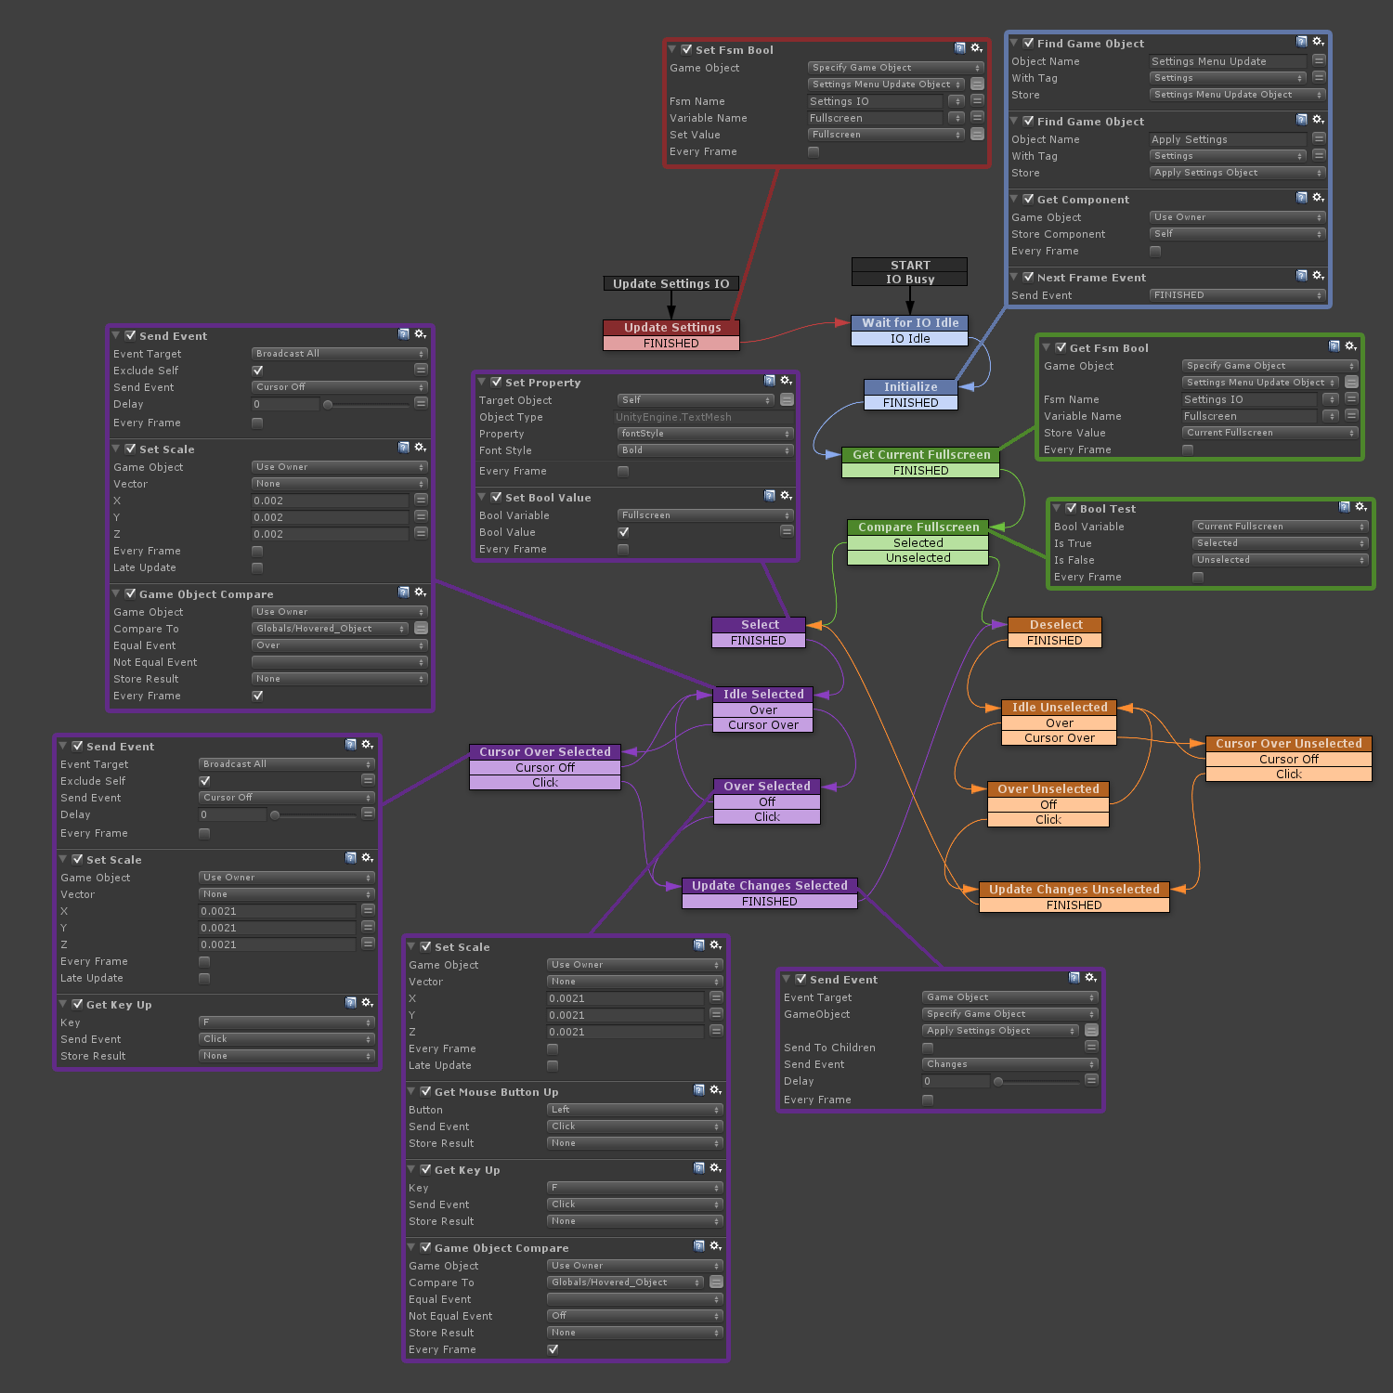Click the Delay slider in Apply Settings Send Event
This screenshot has width=1393, height=1393.
coord(1040,1081)
